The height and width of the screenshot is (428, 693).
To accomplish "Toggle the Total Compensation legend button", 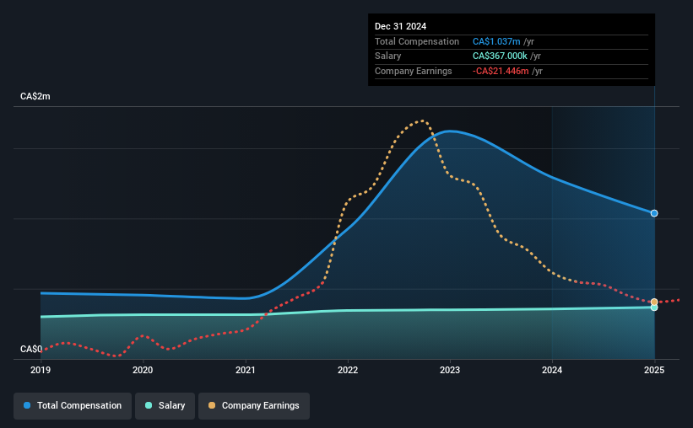I will tap(73, 406).
